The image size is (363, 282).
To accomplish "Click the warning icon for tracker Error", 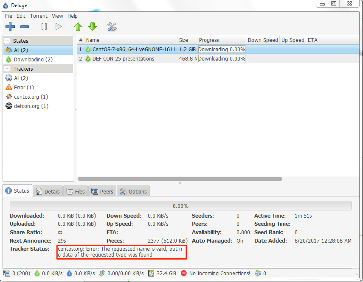I will 9,87.
